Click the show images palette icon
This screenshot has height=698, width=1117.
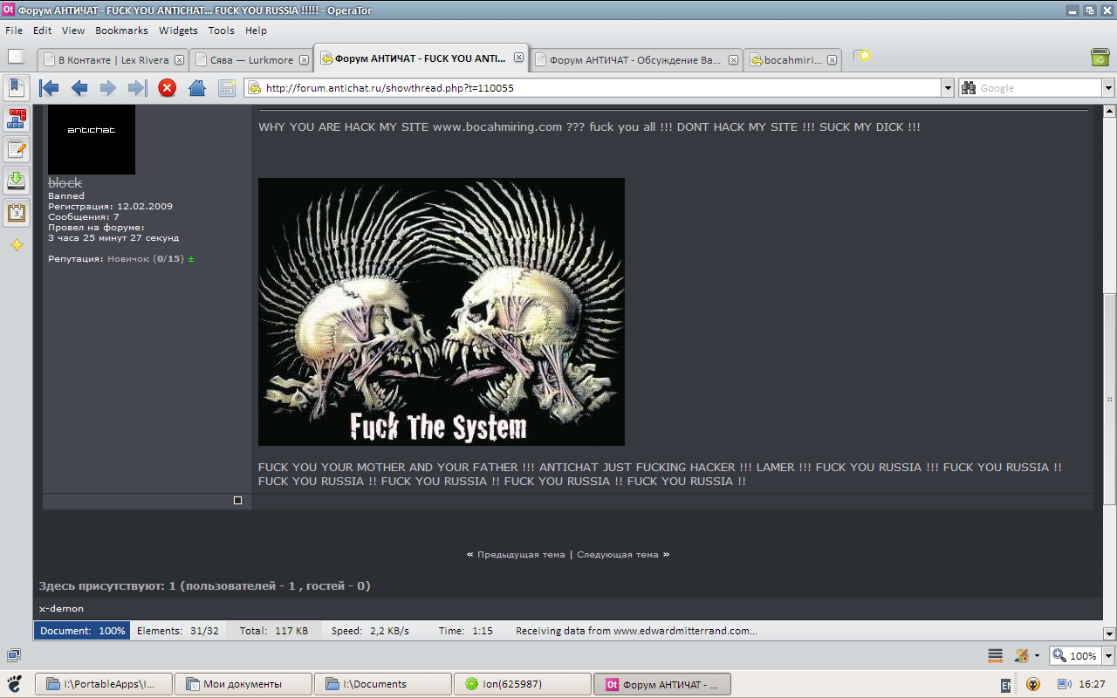click(1020, 655)
